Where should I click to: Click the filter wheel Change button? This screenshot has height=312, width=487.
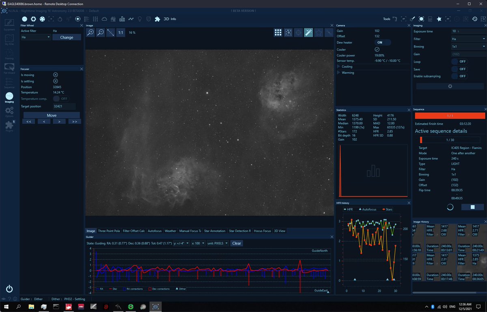(67, 37)
